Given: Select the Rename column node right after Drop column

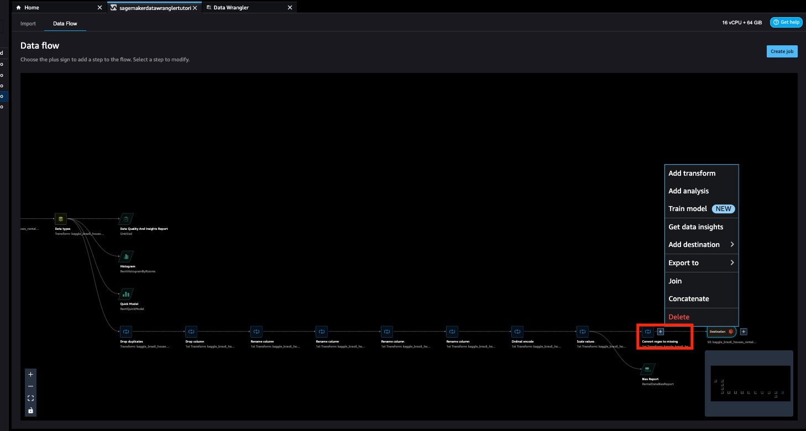Looking at the screenshot, I should (x=257, y=332).
